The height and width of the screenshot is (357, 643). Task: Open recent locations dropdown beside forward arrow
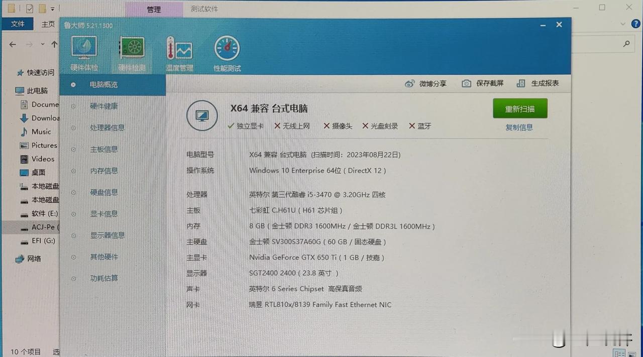[42, 44]
